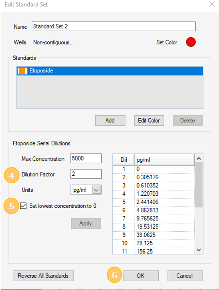The width and height of the screenshot is (219, 290).
Task: Click the Dilution Factor input field
Action: 86,174
